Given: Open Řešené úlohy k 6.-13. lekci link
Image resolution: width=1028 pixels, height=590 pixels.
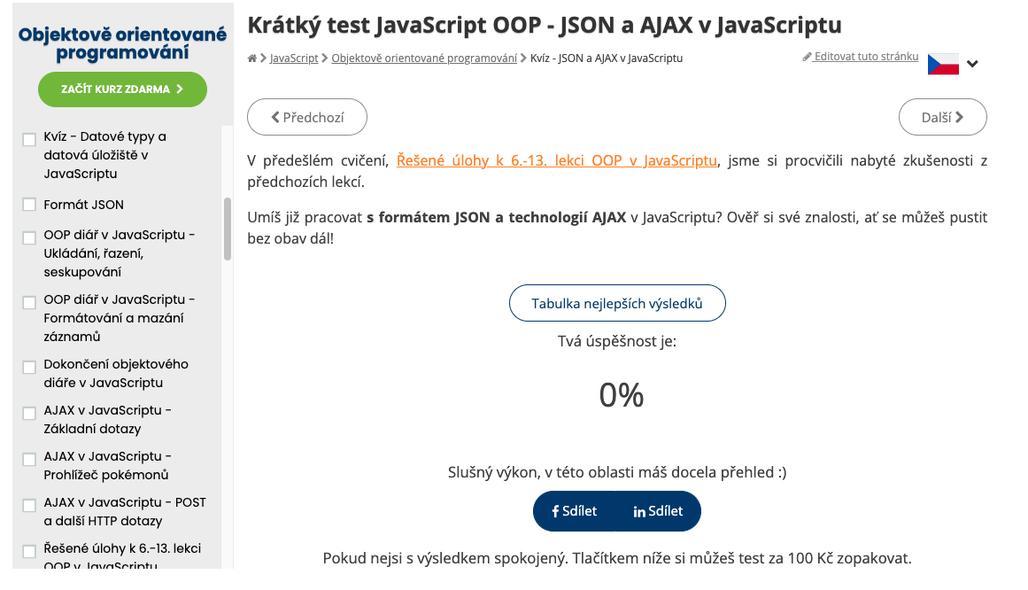Looking at the screenshot, I should [556, 160].
